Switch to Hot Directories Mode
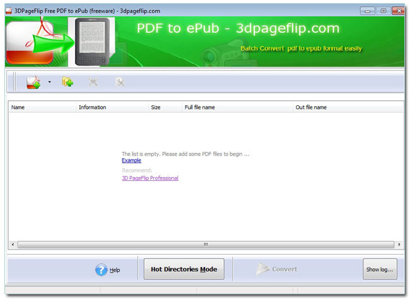This screenshot has height=305, width=410. coord(184,269)
